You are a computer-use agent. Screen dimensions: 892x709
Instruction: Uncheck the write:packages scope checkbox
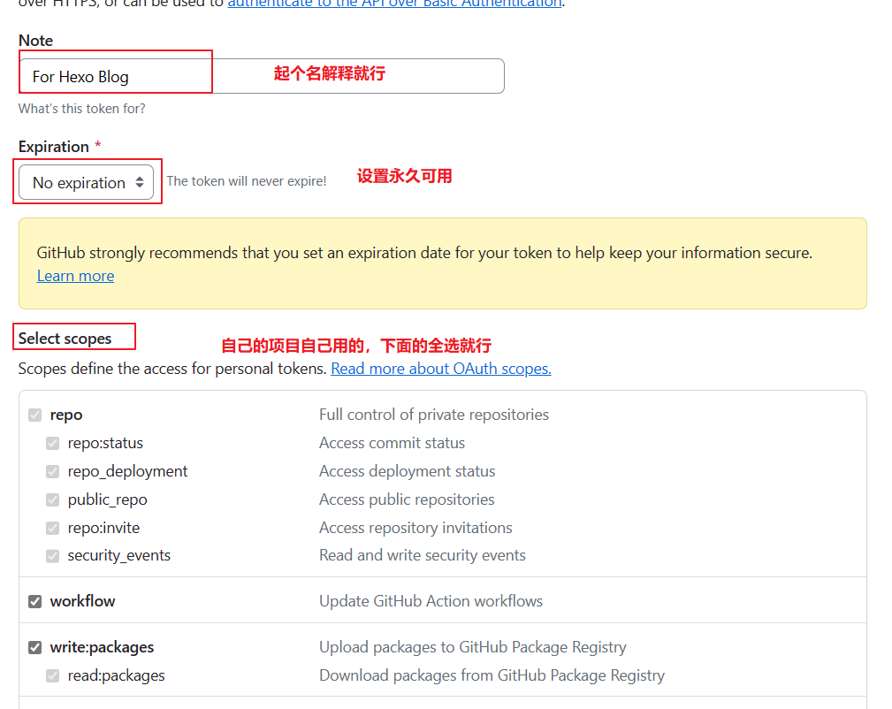tap(35, 647)
